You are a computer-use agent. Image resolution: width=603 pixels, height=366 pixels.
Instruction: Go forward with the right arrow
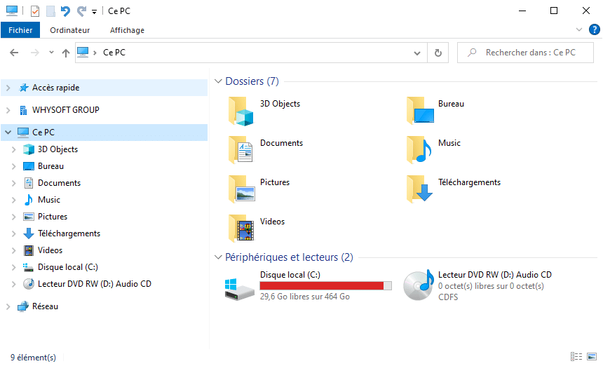[35, 53]
